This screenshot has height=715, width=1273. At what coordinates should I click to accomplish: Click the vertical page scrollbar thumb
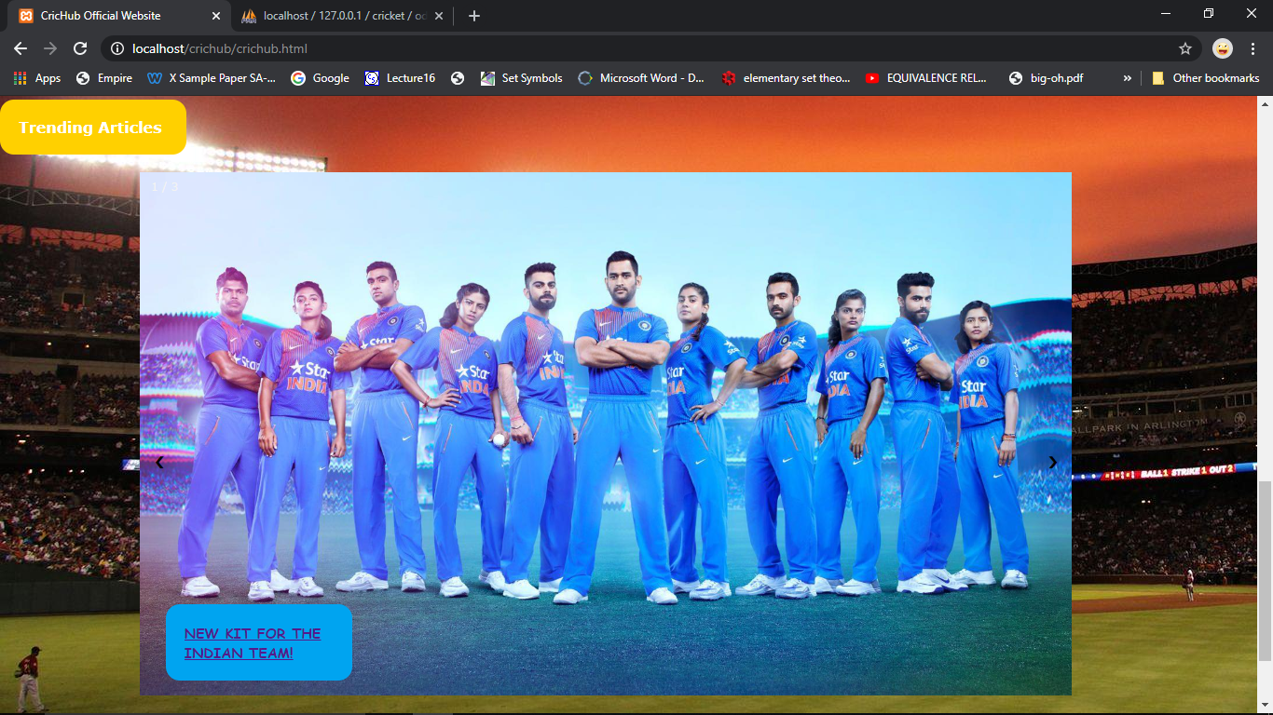(1265, 571)
